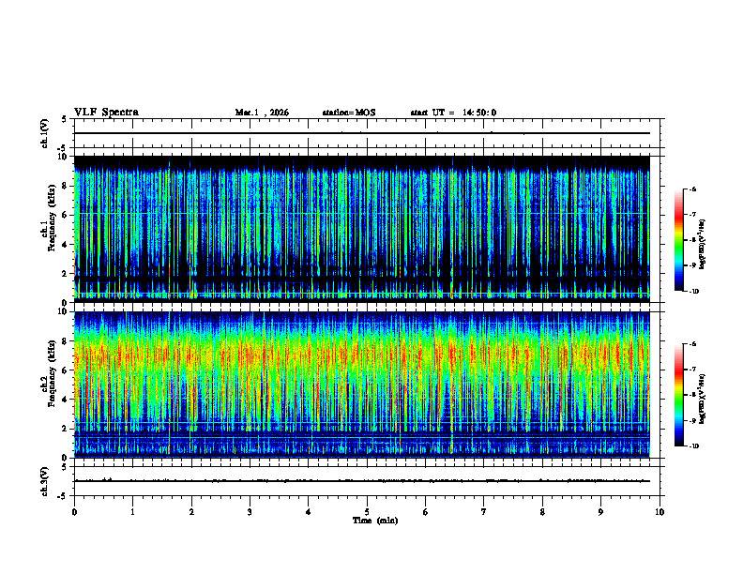743x574 pixels.
Task: Click the ch.1 "Frequency (kHz)" axis label
Action: 53,218
